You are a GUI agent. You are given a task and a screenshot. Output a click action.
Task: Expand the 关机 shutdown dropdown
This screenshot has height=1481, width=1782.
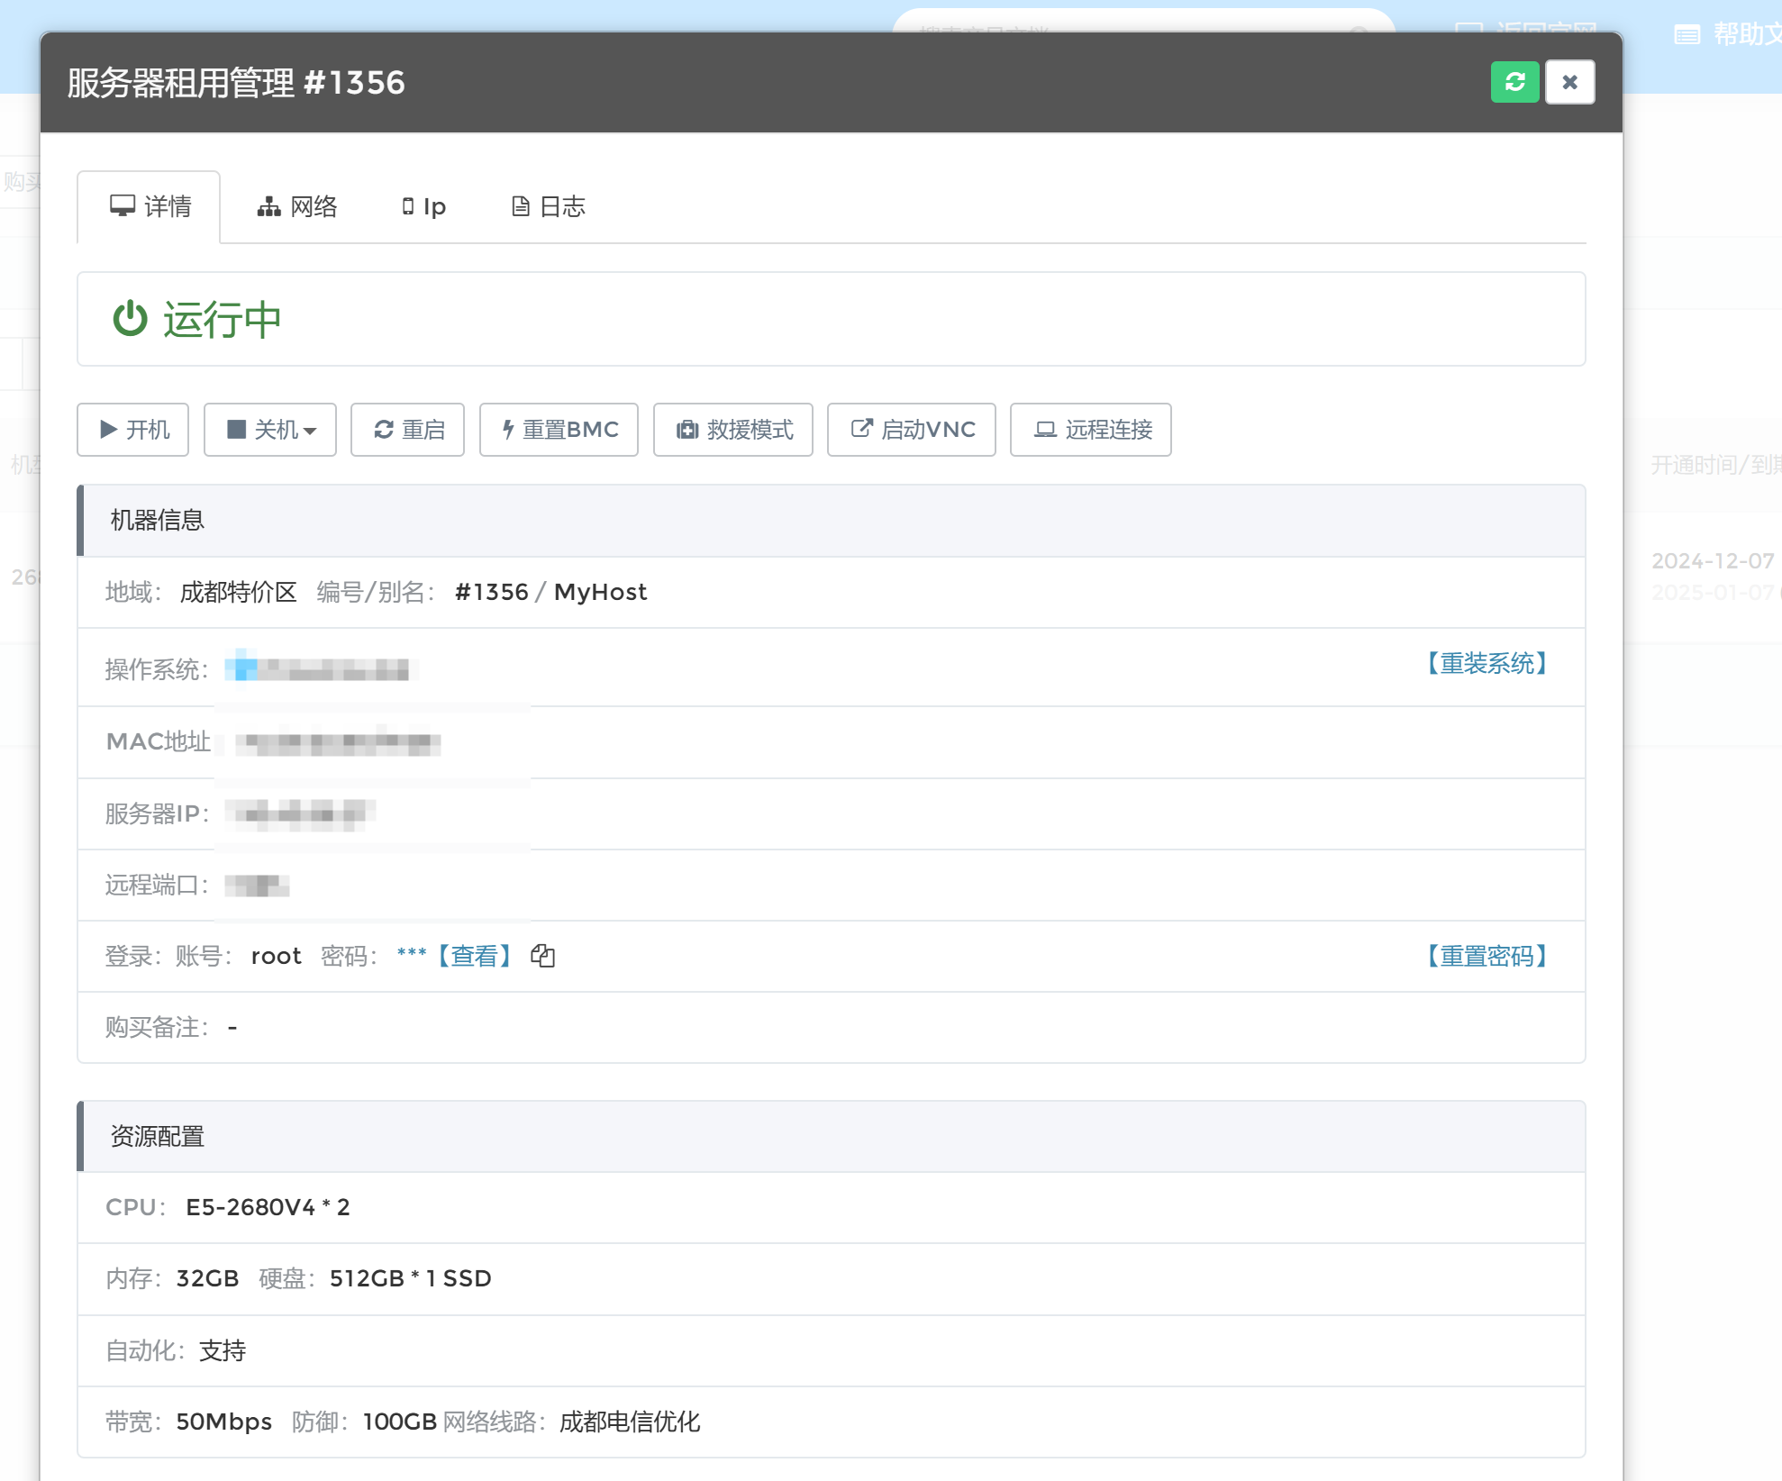click(270, 430)
